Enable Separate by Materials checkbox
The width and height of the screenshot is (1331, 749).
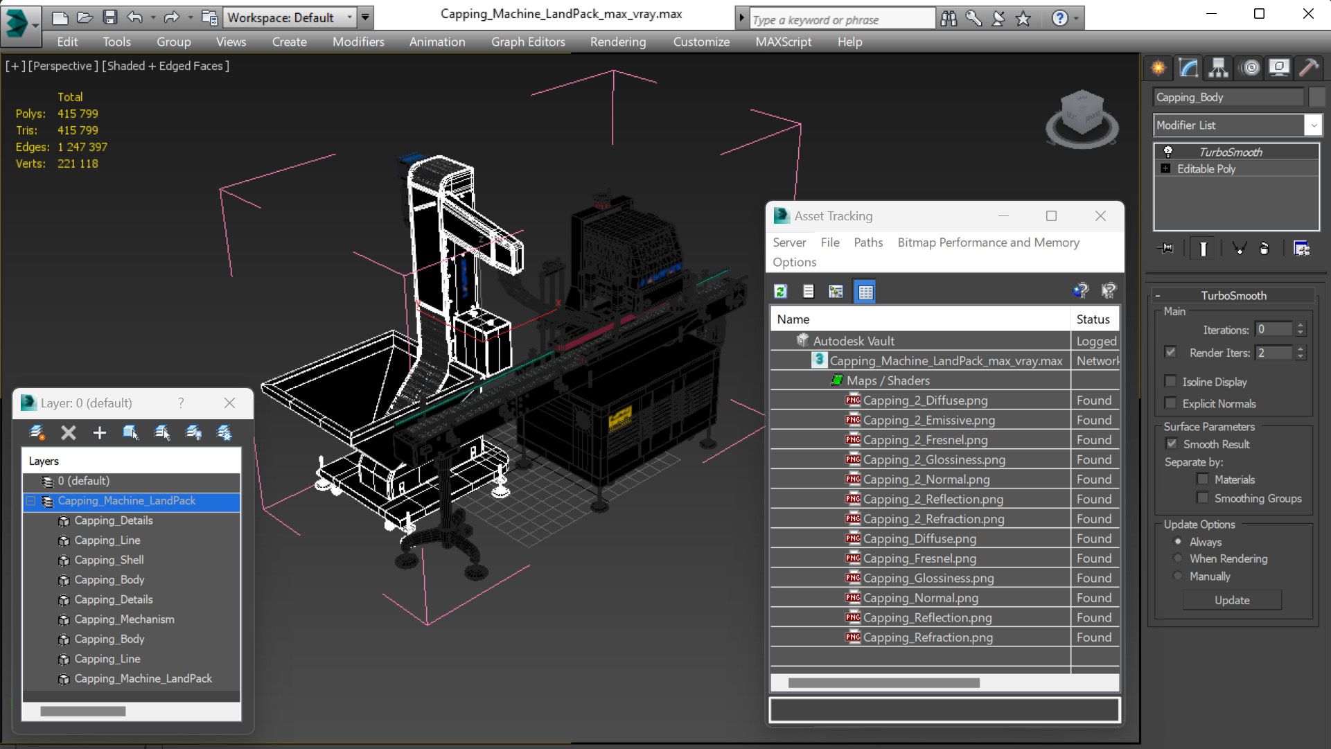(1203, 479)
